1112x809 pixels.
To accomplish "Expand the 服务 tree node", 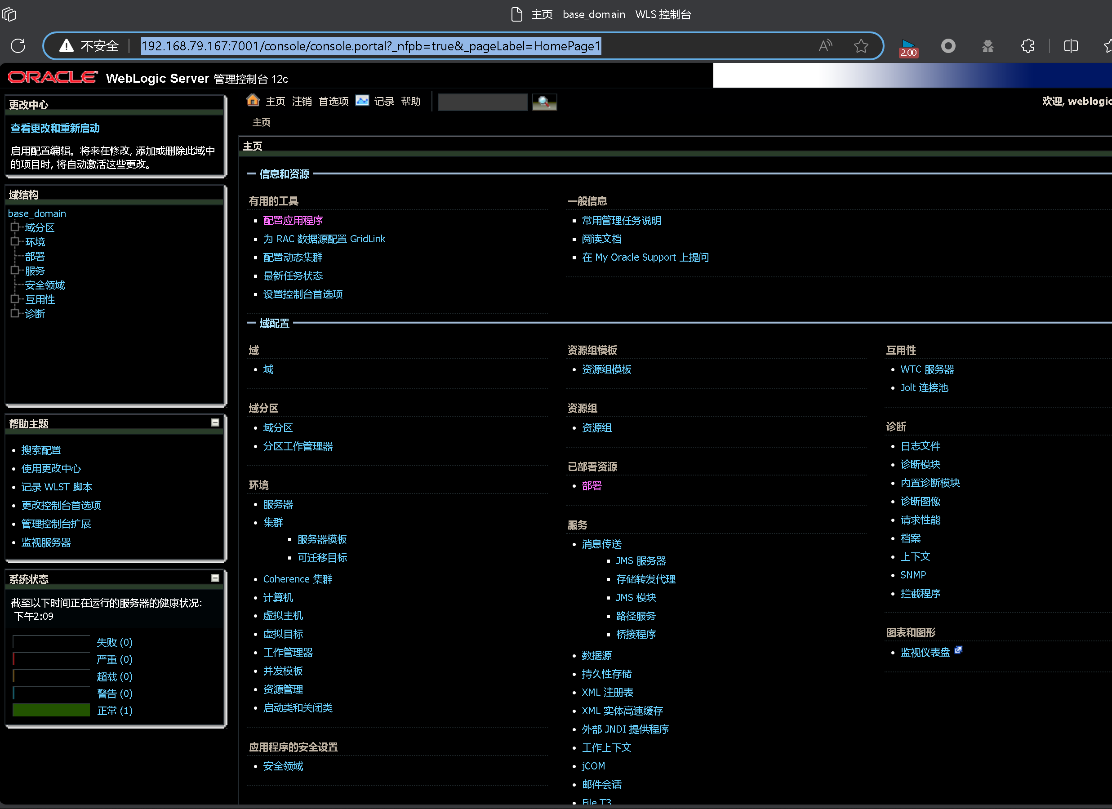I will click(x=15, y=270).
